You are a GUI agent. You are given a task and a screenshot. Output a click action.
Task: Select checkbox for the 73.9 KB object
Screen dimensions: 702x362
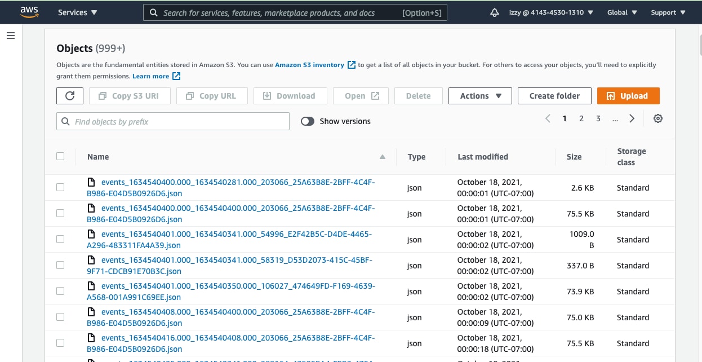pyautogui.click(x=60, y=291)
